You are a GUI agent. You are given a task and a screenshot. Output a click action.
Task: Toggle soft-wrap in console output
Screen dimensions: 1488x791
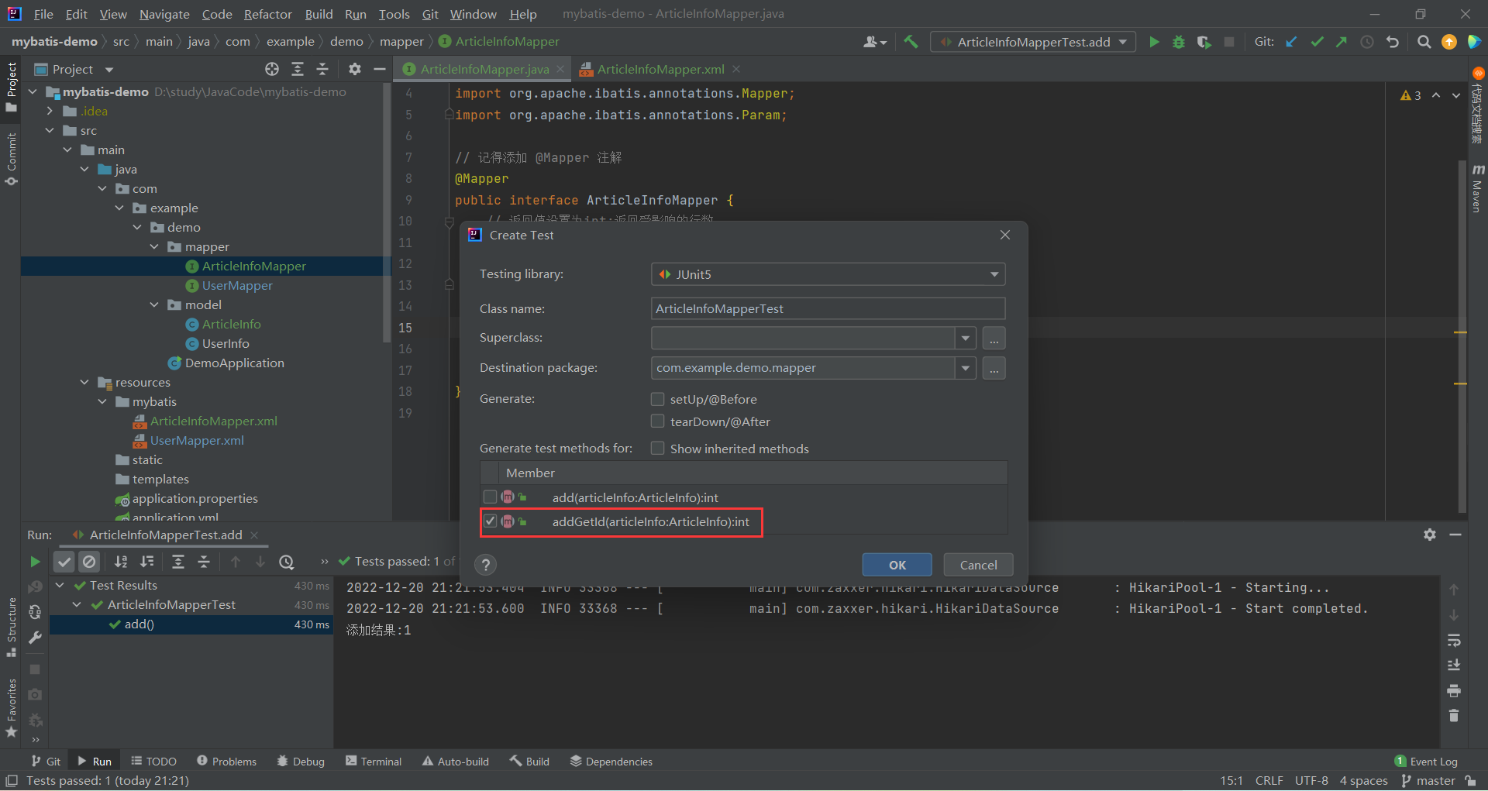(x=1454, y=640)
